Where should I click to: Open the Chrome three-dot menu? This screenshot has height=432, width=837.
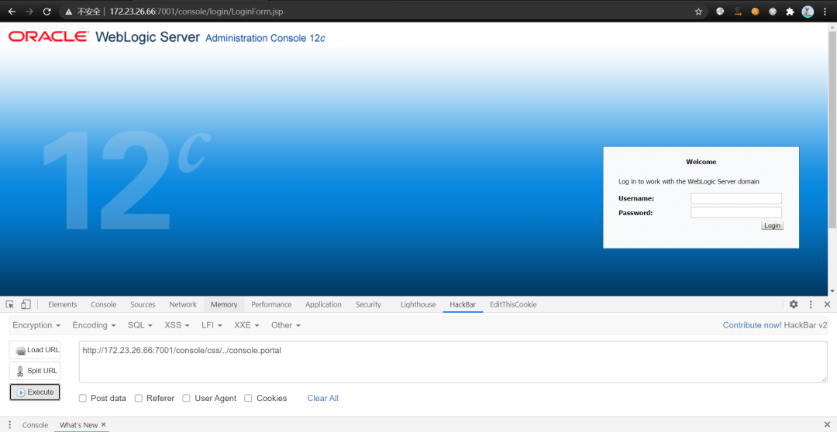[826, 11]
